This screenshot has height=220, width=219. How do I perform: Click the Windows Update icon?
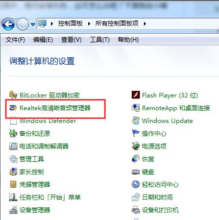pyautogui.click(x=136, y=120)
